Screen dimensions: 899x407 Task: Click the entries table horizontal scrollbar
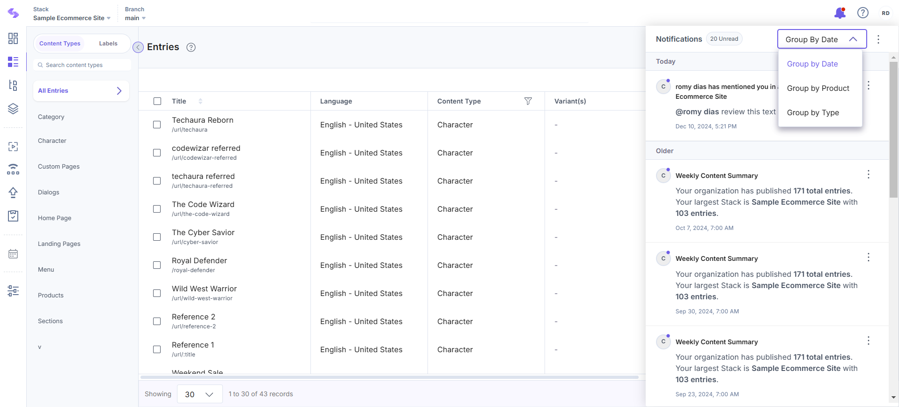[390, 377]
